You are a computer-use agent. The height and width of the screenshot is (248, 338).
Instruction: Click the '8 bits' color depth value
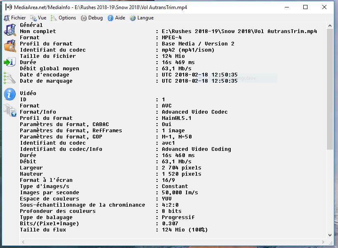(172, 211)
